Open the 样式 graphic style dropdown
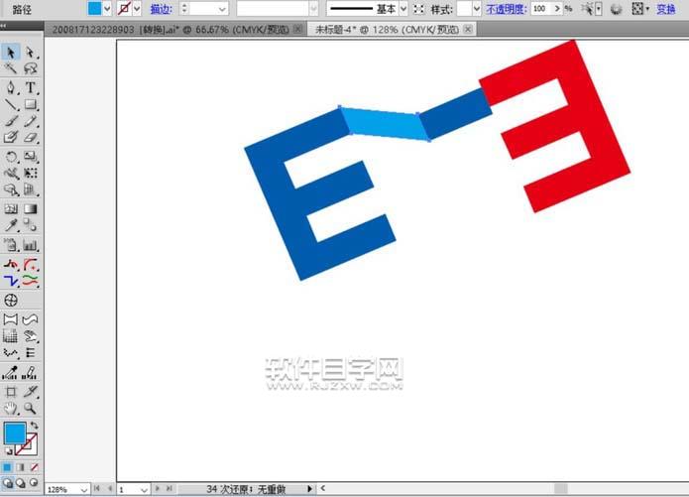 tap(476, 8)
